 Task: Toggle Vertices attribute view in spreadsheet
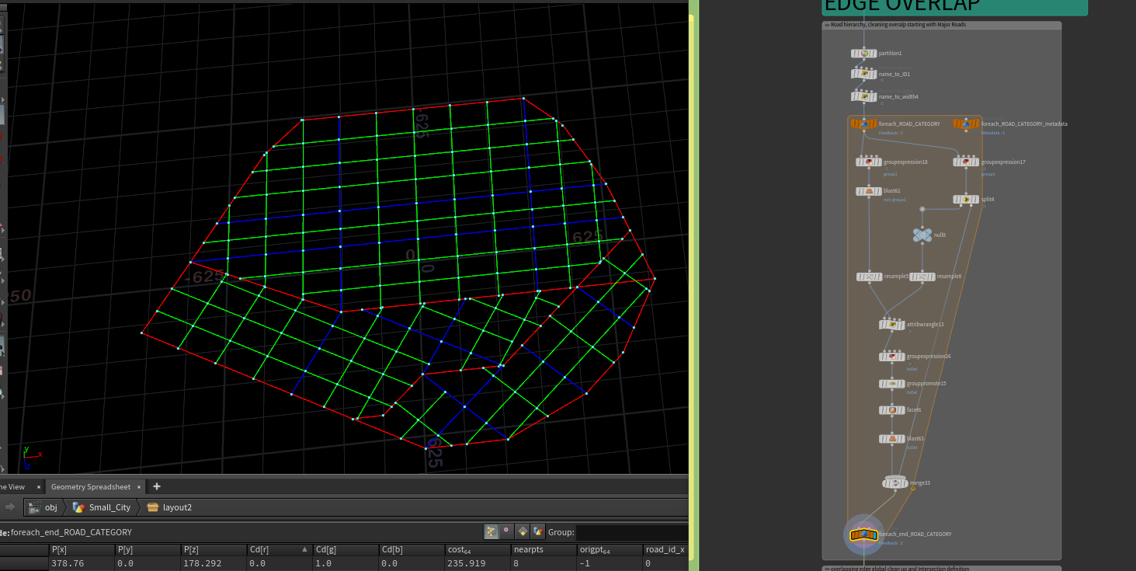(507, 531)
